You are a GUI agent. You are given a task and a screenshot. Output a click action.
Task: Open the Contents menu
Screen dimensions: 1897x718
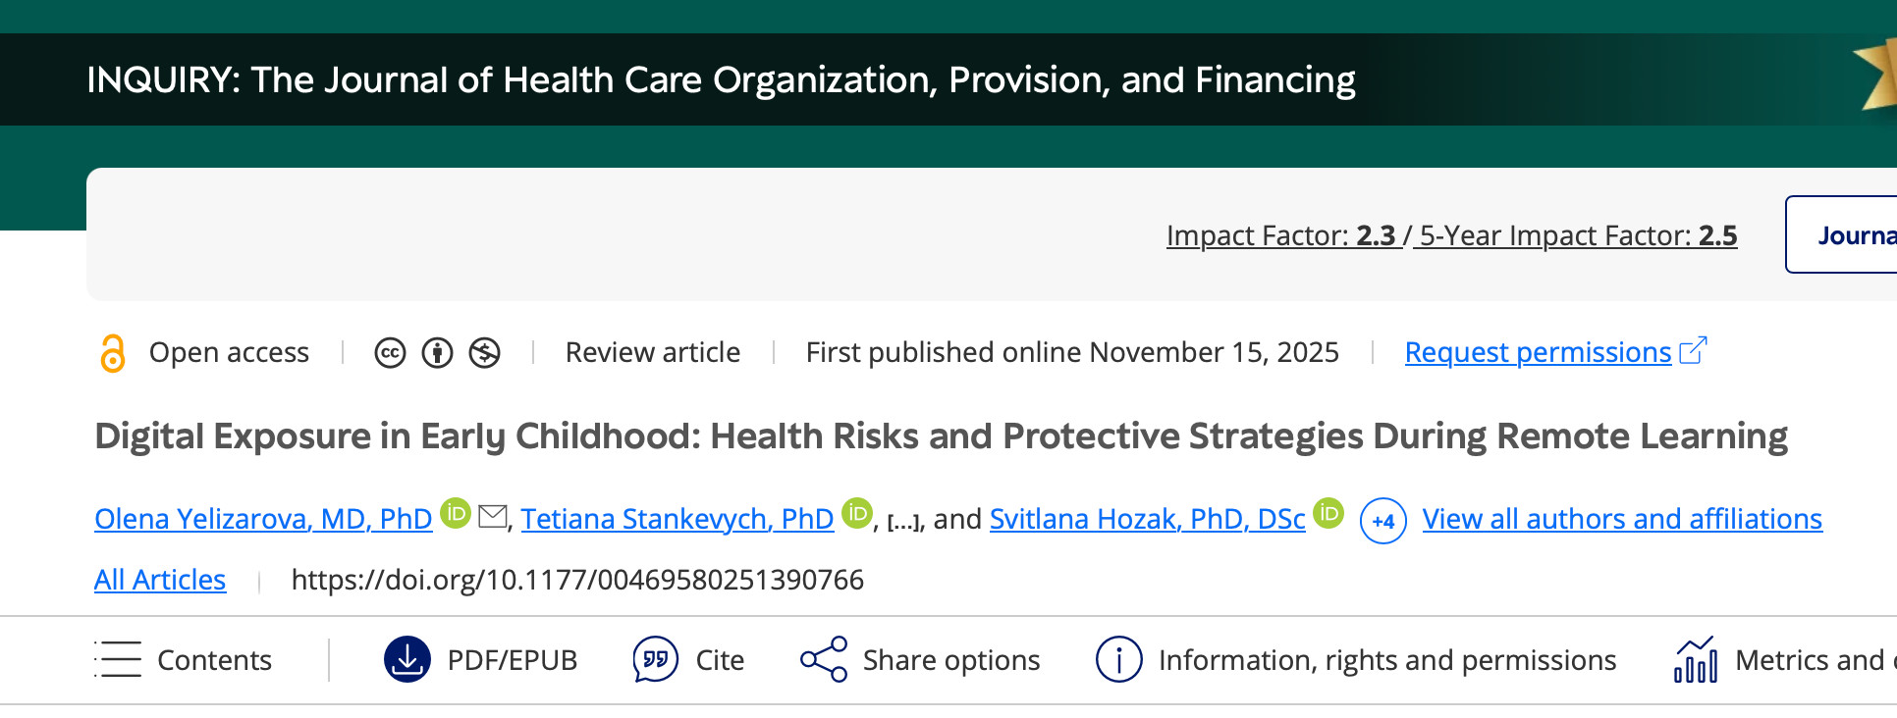[184, 660]
